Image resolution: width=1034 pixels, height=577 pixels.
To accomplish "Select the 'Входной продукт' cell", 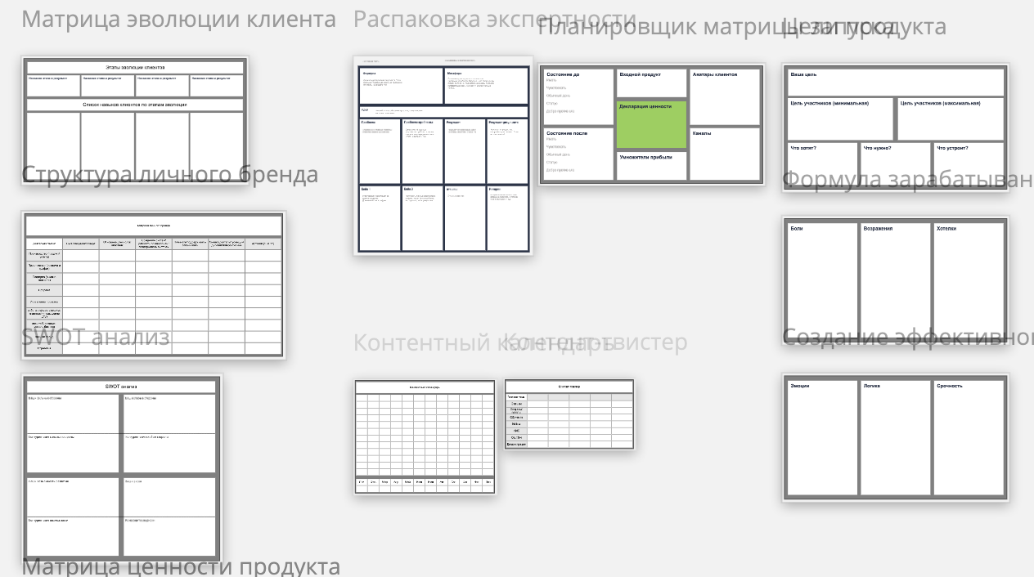I will point(651,83).
